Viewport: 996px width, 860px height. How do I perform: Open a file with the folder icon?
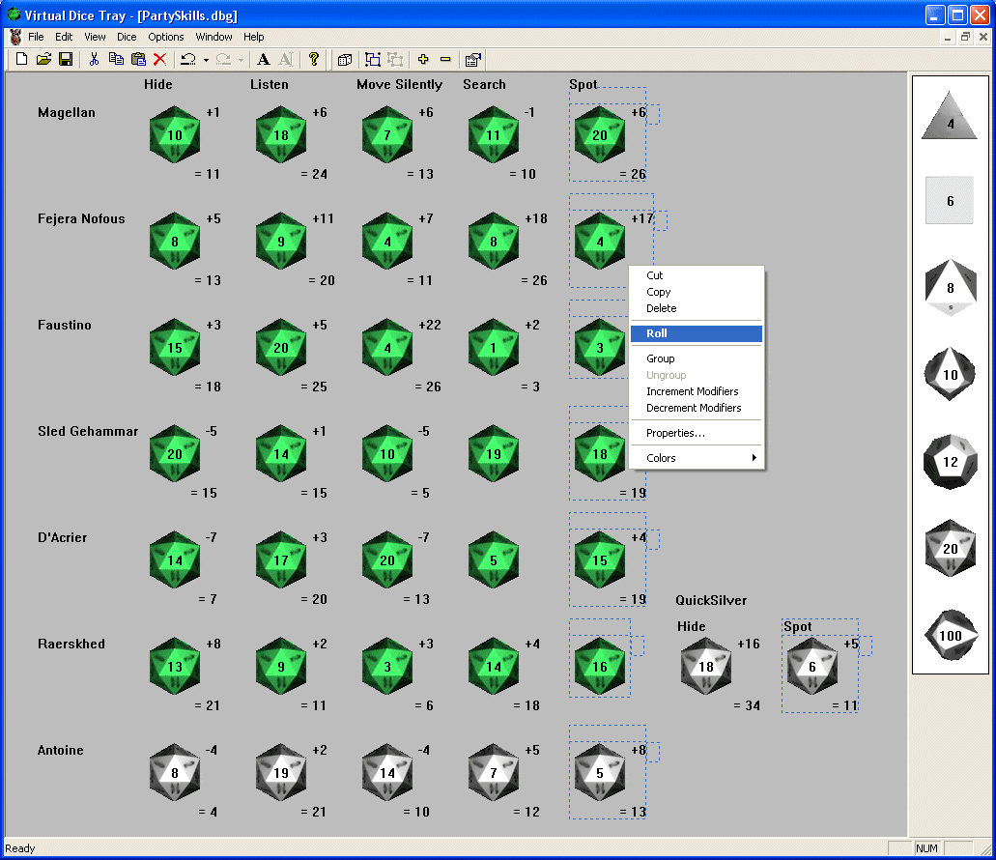pos(43,59)
